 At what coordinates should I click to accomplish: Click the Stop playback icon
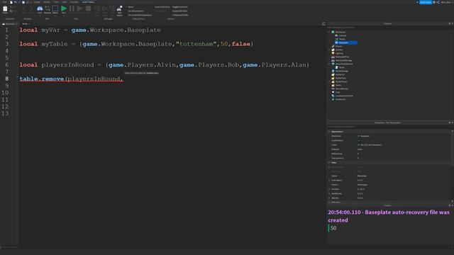click(88, 9)
